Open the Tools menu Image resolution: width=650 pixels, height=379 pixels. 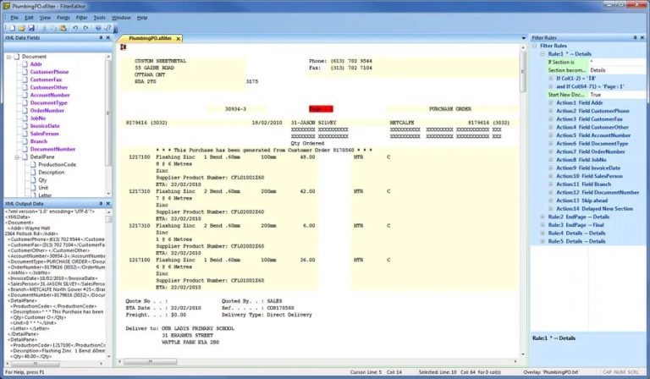[x=100, y=18]
